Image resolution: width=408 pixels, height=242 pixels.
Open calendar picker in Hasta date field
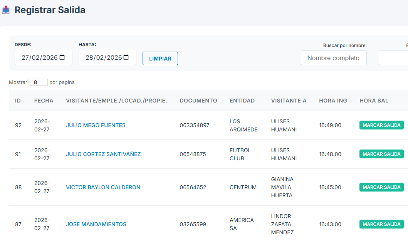point(126,57)
